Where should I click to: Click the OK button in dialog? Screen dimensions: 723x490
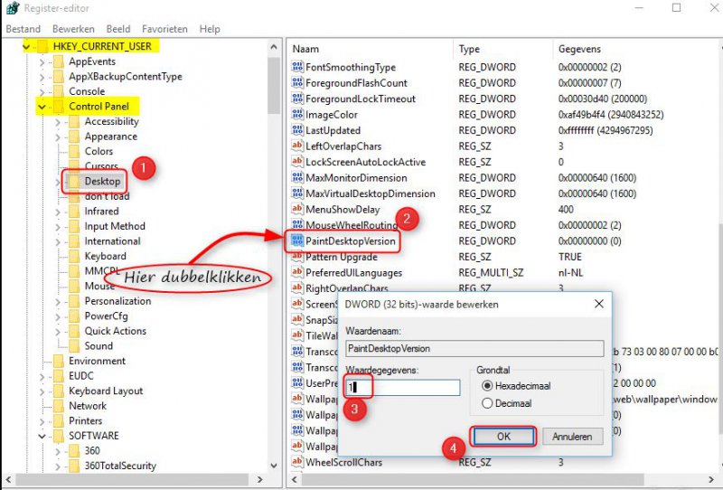coord(503,437)
